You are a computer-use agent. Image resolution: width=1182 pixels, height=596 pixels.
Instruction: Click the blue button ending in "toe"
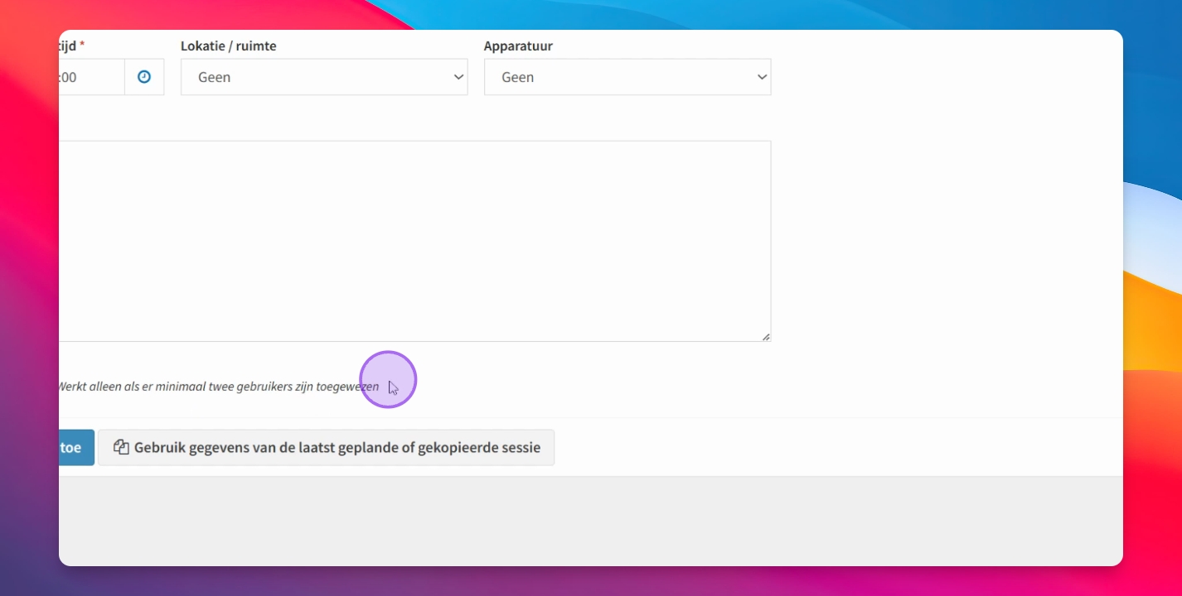(x=76, y=448)
